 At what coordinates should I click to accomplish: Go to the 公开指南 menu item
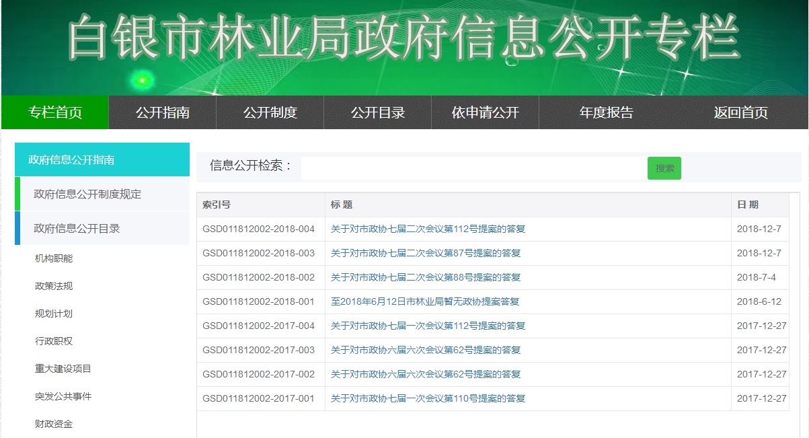(x=162, y=112)
